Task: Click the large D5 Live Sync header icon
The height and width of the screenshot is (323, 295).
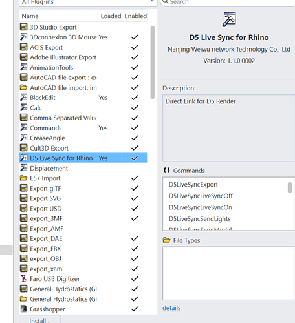Action: coord(229,19)
